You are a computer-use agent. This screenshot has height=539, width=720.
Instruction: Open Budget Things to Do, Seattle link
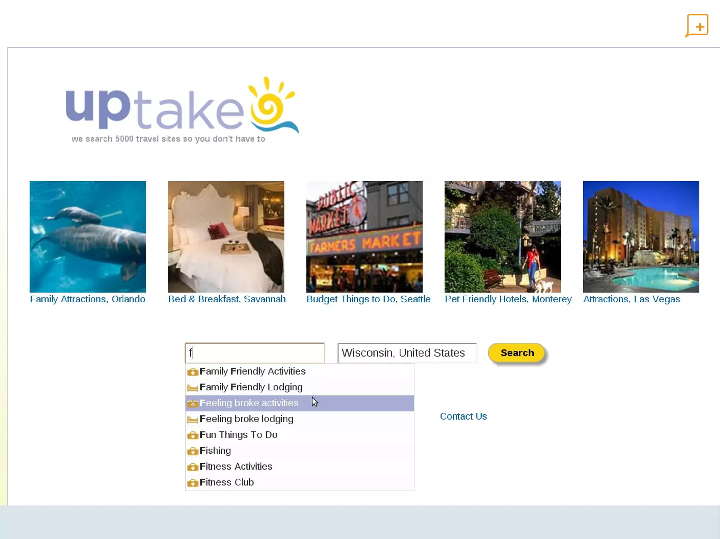368,299
